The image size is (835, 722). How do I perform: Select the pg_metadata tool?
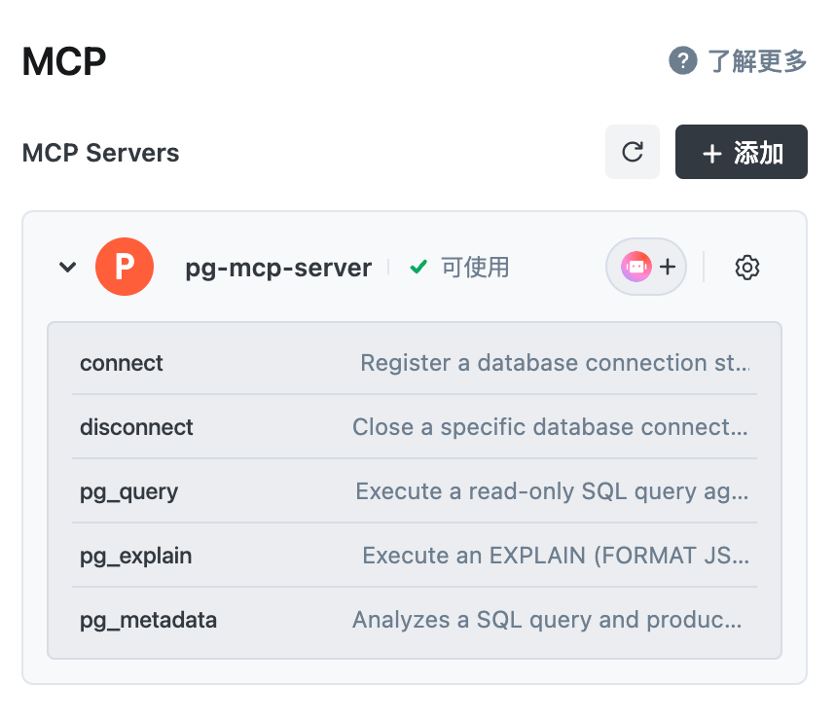click(148, 620)
